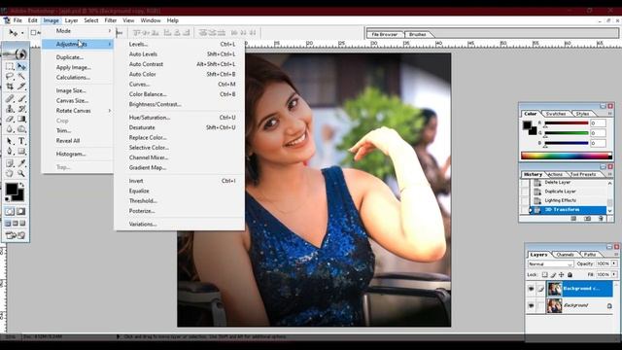This screenshot has width=622, height=350.
Task: Expand the Rotate Canvas submenu
Action: [x=110, y=111]
